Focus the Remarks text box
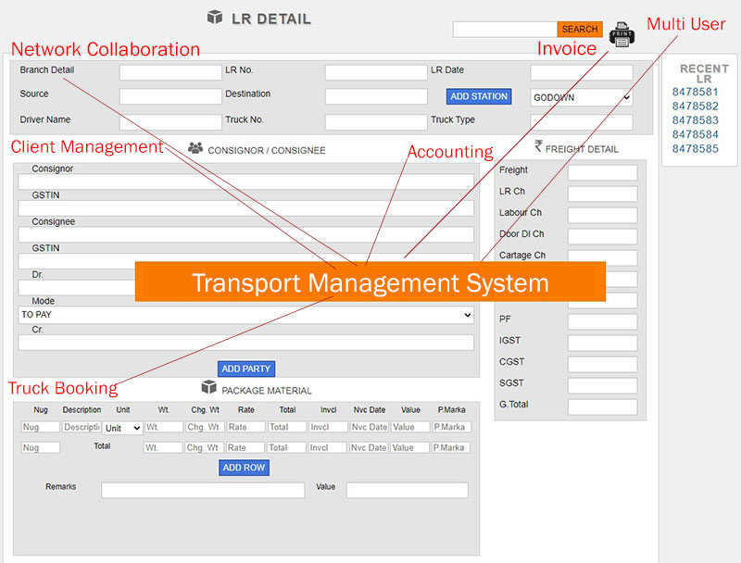This screenshot has width=741, height=563. (x=203, y=490)
